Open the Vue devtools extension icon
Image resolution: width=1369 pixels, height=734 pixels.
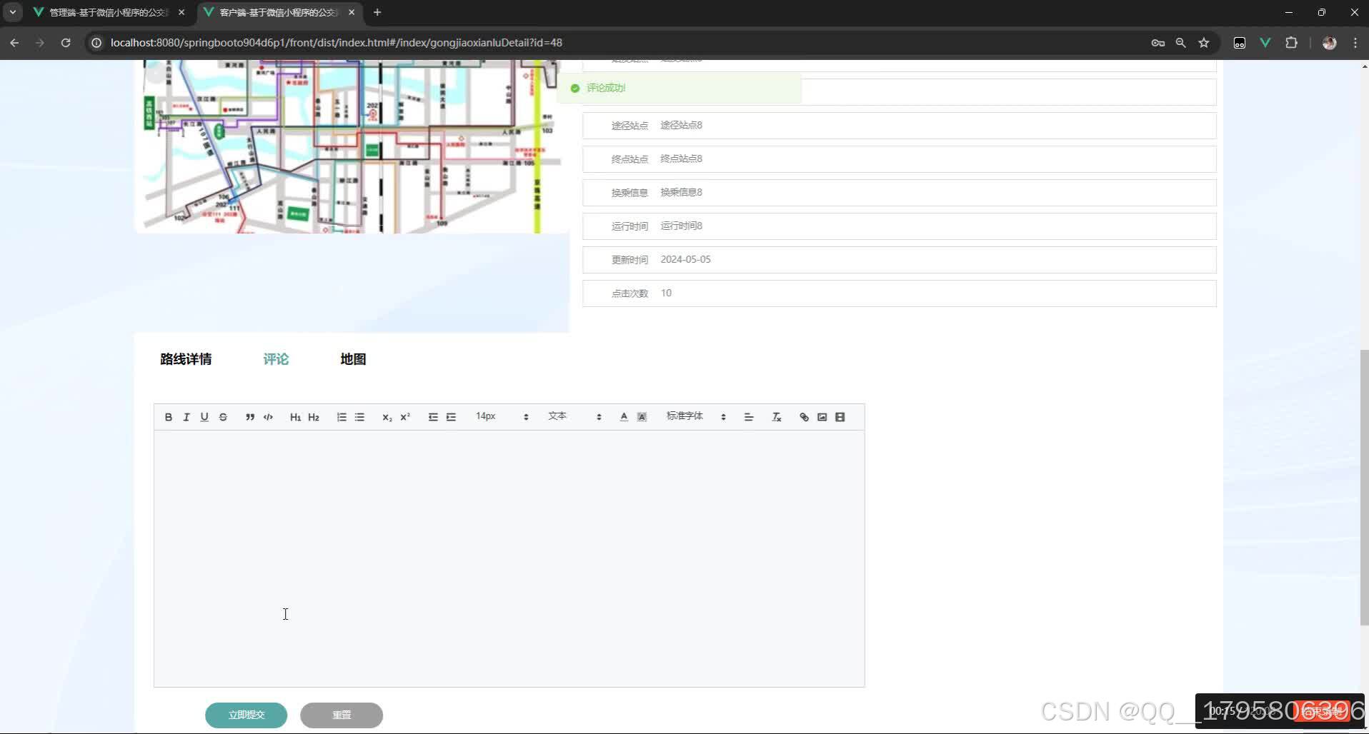click(1265, 43)
